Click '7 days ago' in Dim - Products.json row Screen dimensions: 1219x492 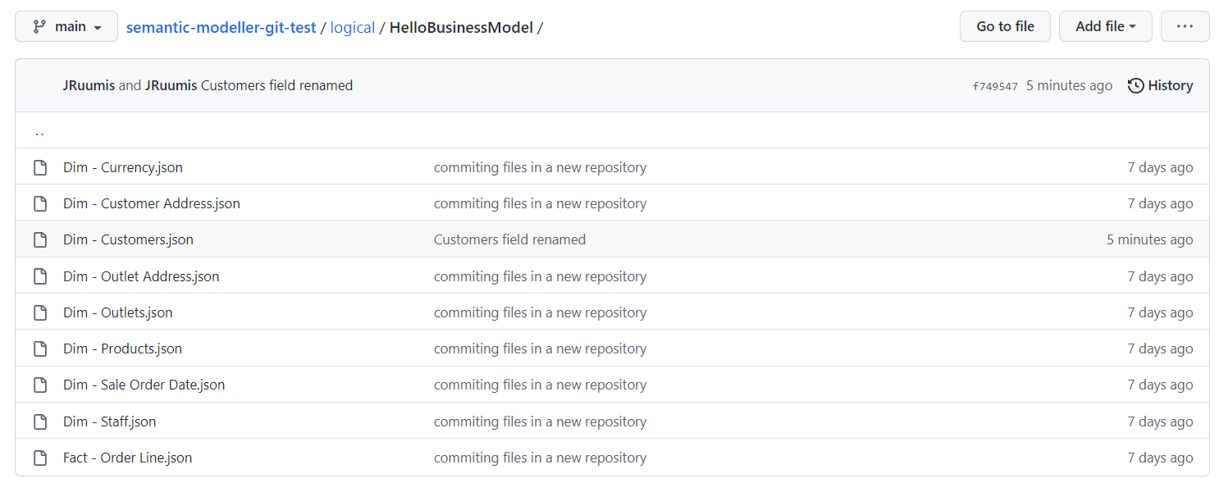(1160, 348)
